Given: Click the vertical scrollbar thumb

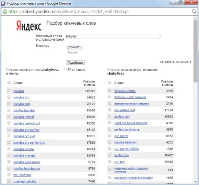Looking at the screenshot, I should tap(195, 51).
